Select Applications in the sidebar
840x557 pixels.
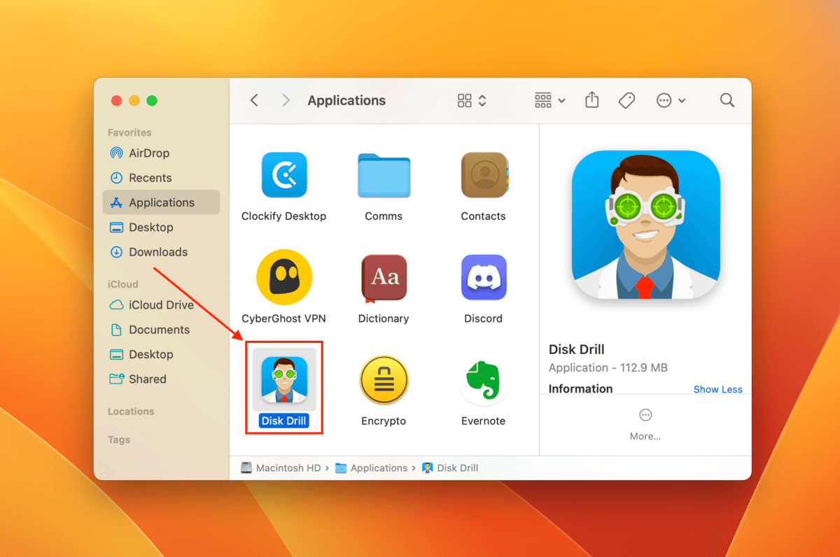[161, 202]
